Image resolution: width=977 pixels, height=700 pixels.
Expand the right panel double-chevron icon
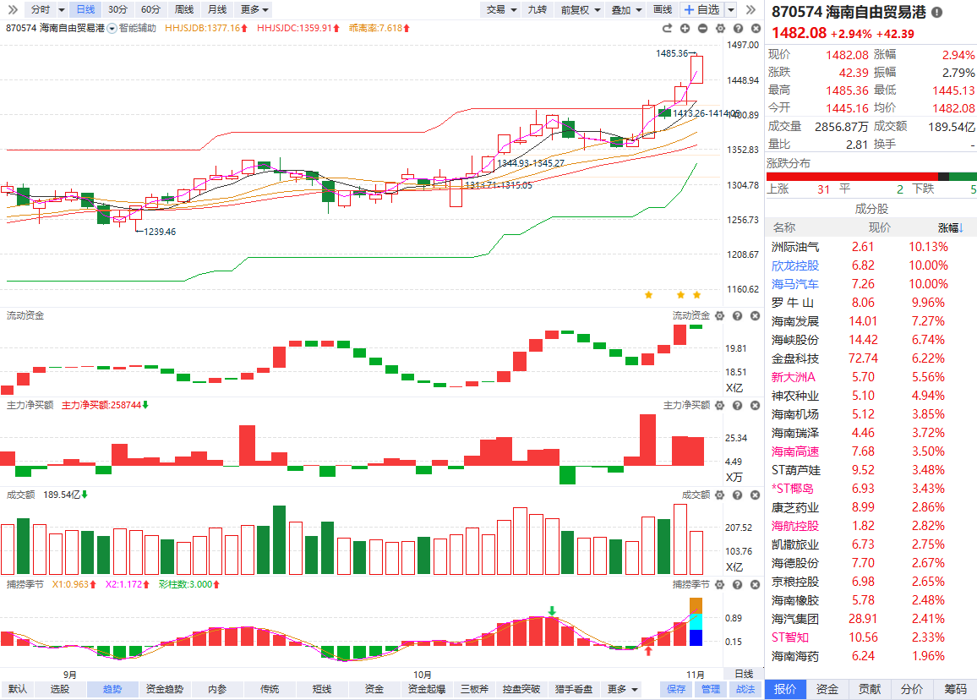[750, 9]
